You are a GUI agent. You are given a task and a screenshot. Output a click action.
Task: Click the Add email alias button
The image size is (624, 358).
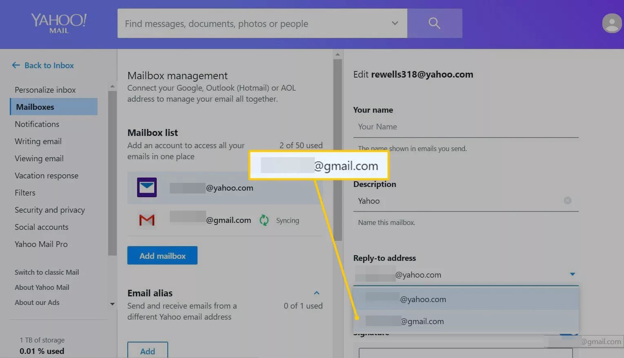tap(147, 350)
